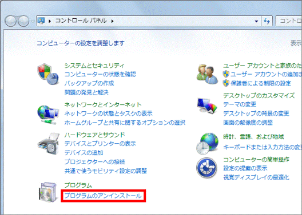Expand the arrow after コントロール パネル in breadcrumb
Screen dimensions: 302x215
pyautogui.click(x=112, y=21)
